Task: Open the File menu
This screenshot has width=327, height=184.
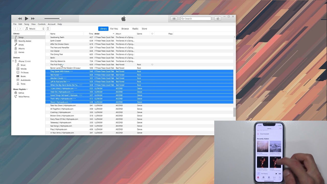Action: click(15, 24)
